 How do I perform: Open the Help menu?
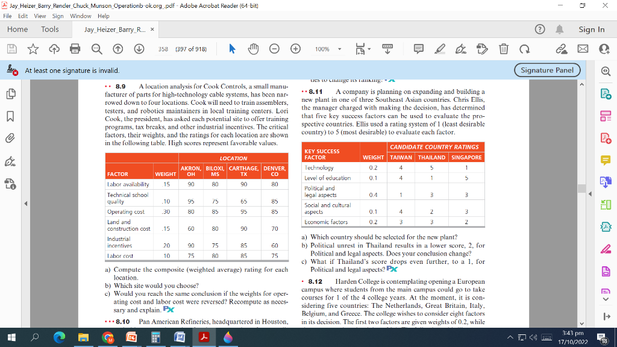(104, 16)
